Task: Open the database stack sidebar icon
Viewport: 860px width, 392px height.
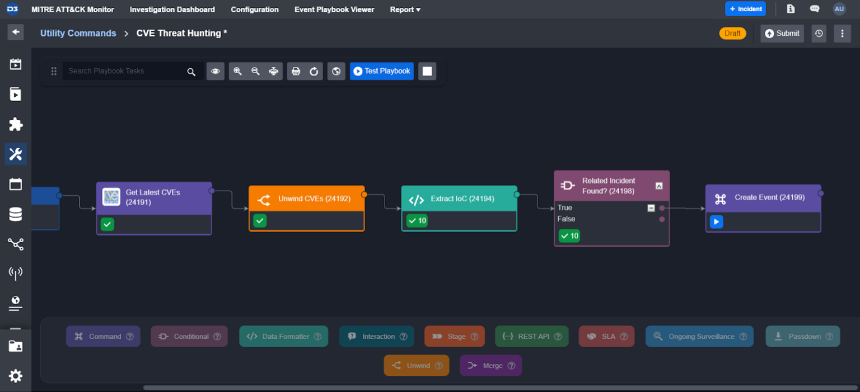Action: point(16,214)
